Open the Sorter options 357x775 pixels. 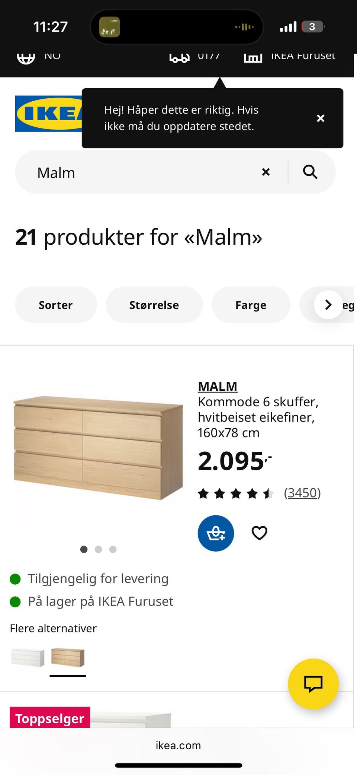(55, 305)
